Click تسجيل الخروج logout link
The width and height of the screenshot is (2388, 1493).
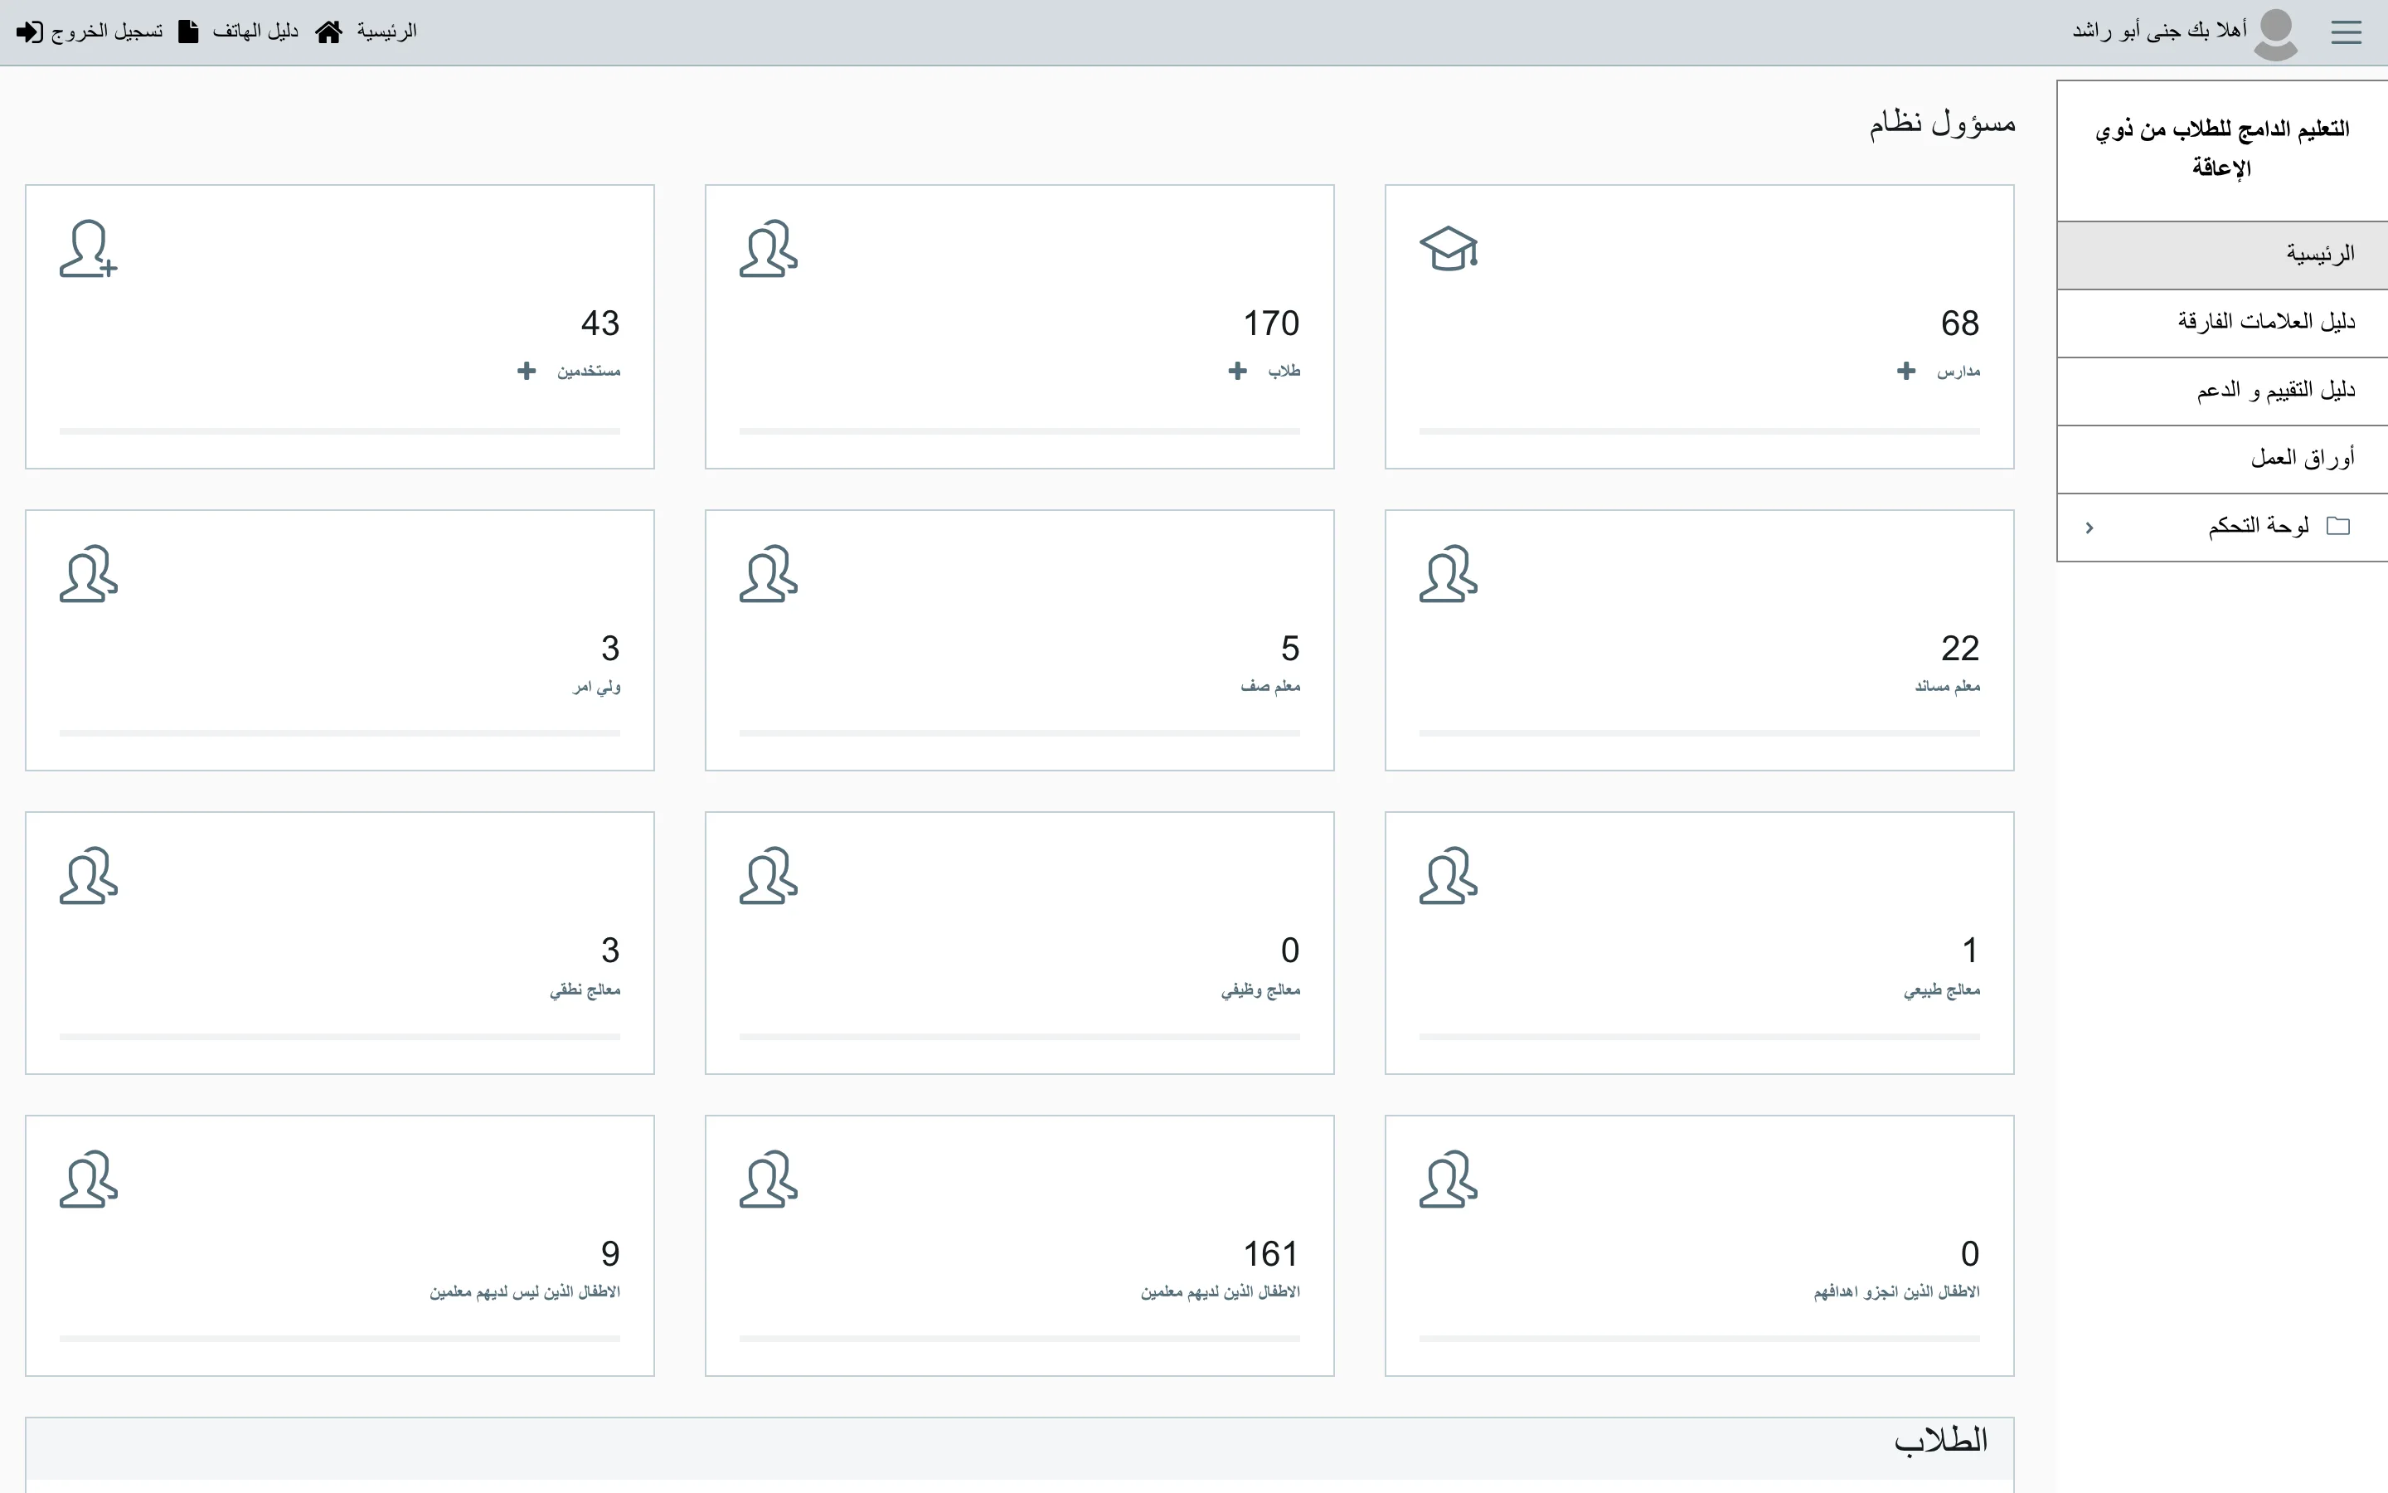[x=107, y=32]
